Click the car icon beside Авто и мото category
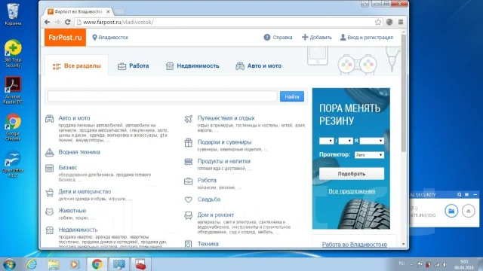 pos(50,119)
